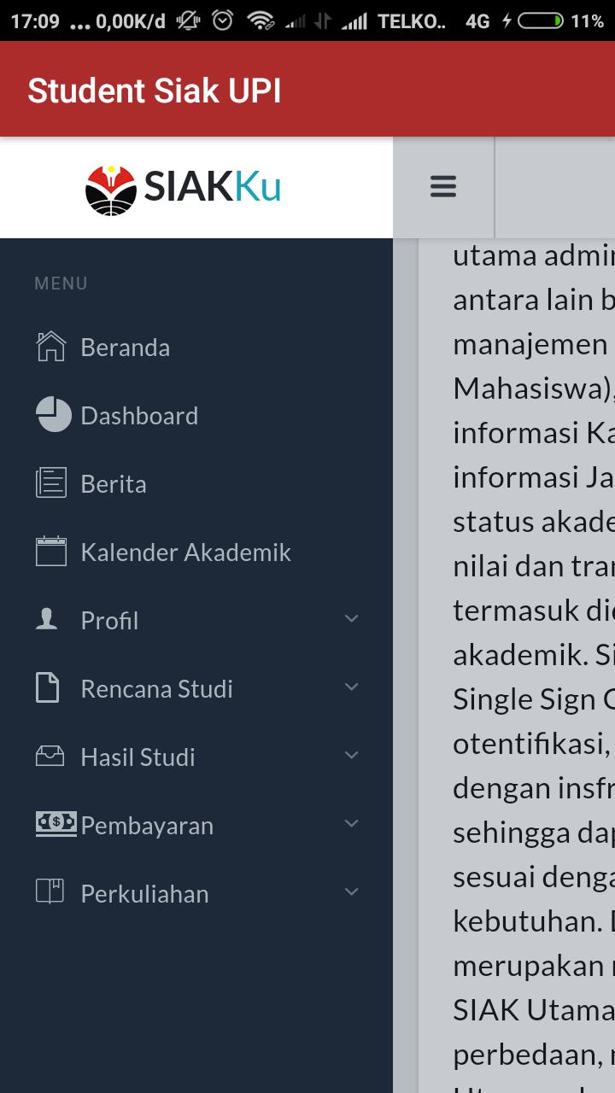The width and height of the screenshot is (615, 1093).
Task: Click the money icon beside Pembayaran
Action: pos(56,823)
